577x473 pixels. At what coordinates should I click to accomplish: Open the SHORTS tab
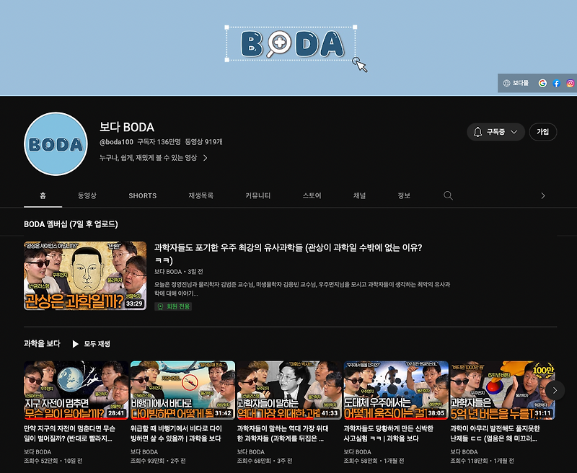tap(142, 195)
